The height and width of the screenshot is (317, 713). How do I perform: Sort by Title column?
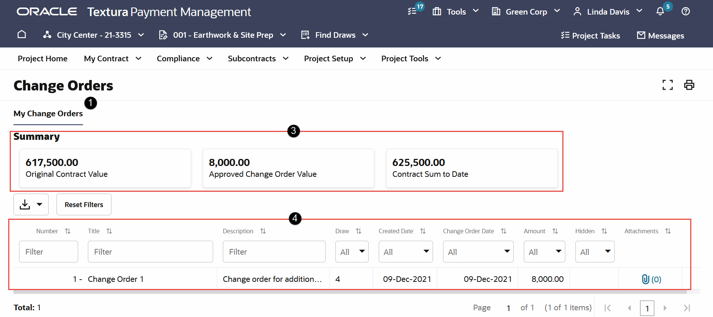(x=109, y=231)
